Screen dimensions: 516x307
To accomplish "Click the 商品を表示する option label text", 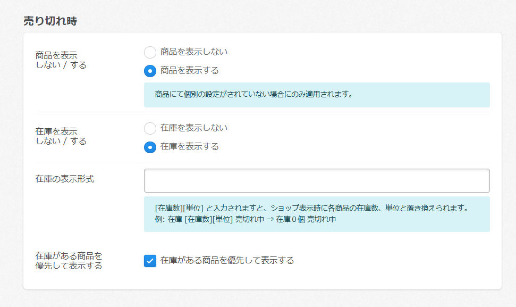I will coord(189,71).
